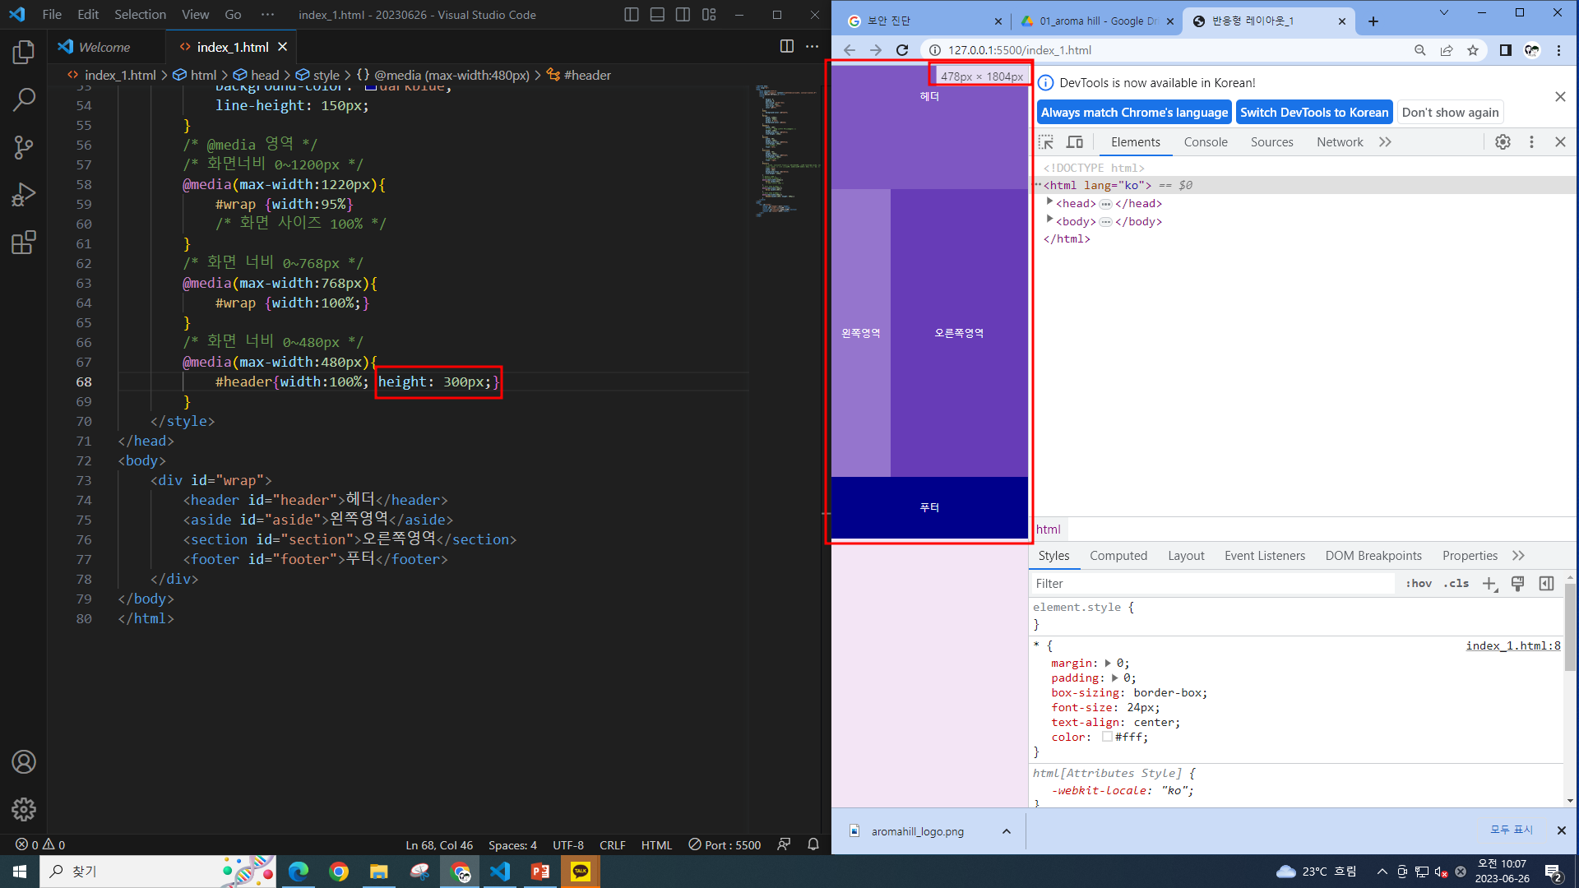Open the Computed styles tab
1579x888 pixels.
click(1118, 556)
